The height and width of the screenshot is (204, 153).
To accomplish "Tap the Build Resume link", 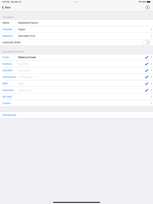I will (x=9, y=115).
